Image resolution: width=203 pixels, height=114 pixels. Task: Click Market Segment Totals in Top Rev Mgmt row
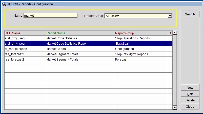[x=80, y=54]
